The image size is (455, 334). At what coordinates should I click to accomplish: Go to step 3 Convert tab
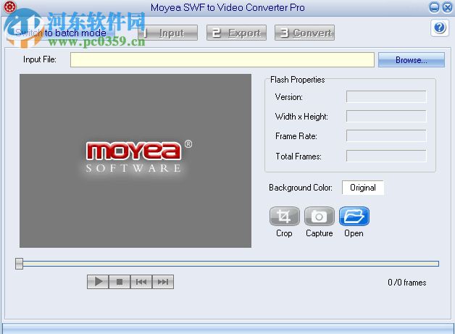[304, 33]
